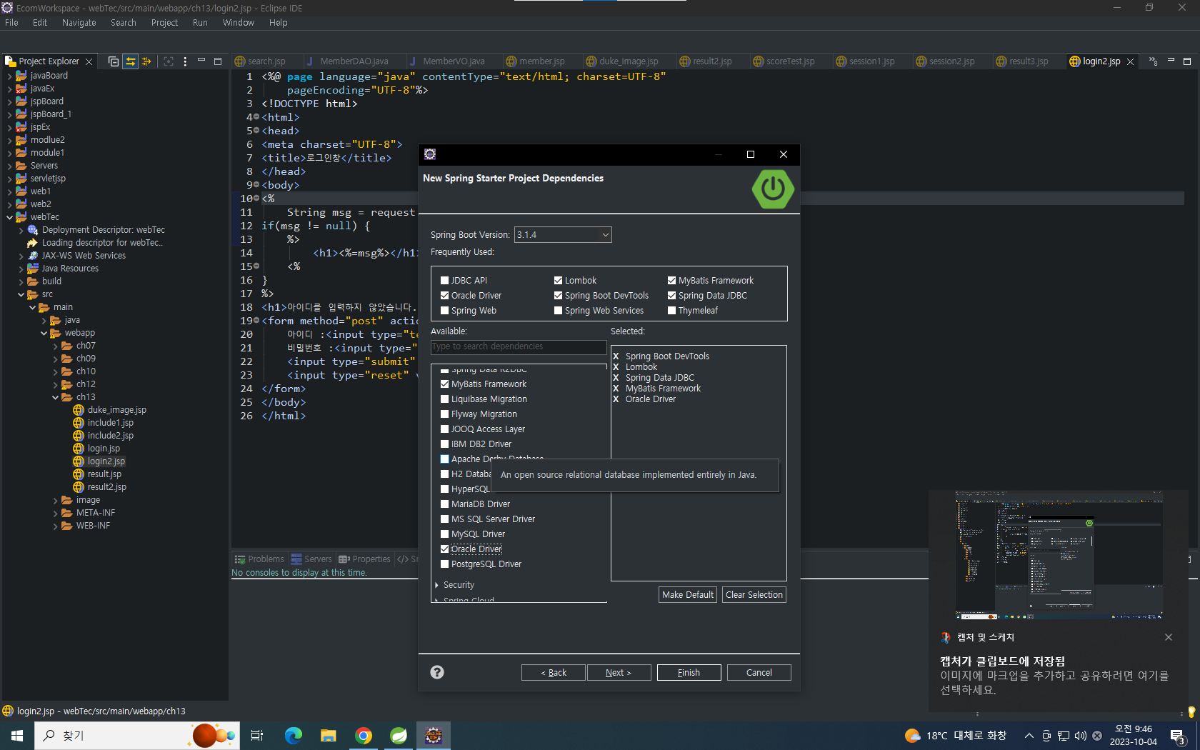1200x750 pixels.
Task: Uncheck Oracle Driver in Frequently Used
Action: 444,296
